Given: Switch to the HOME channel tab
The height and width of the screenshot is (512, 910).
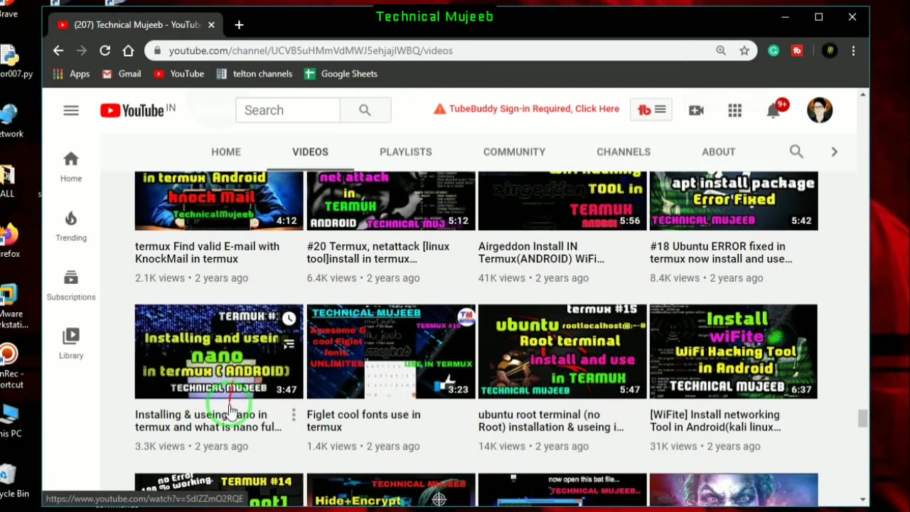Looking at the screenshot, I should point(226,151).
